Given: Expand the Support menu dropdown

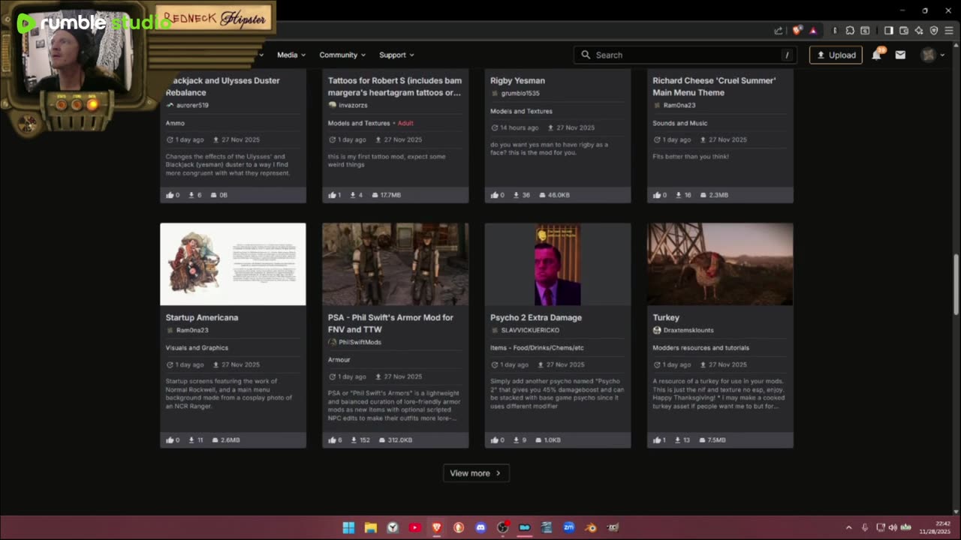Looking at the screenshot, I should click(396, 55).
